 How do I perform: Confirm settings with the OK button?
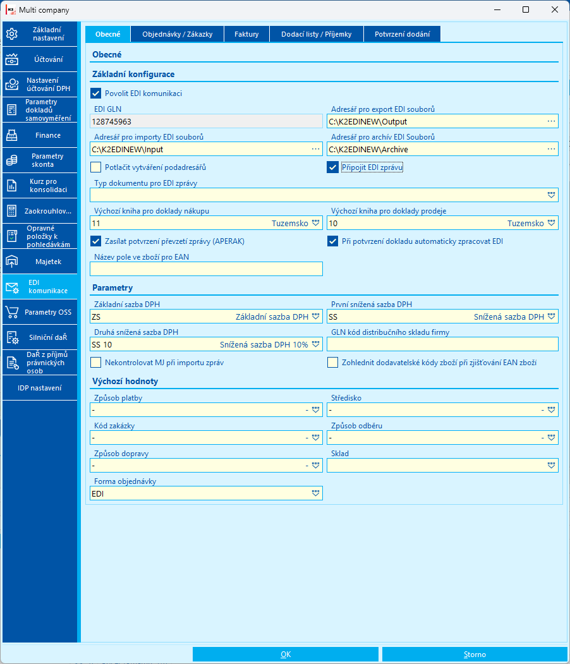click(x=286, y=655)
